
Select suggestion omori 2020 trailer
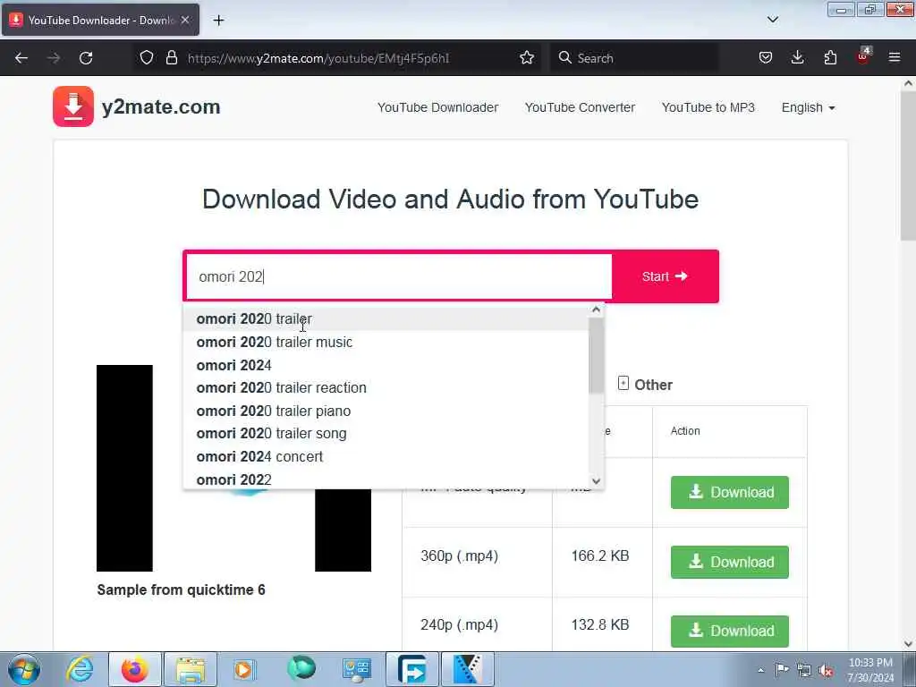[x=386, y=319]
